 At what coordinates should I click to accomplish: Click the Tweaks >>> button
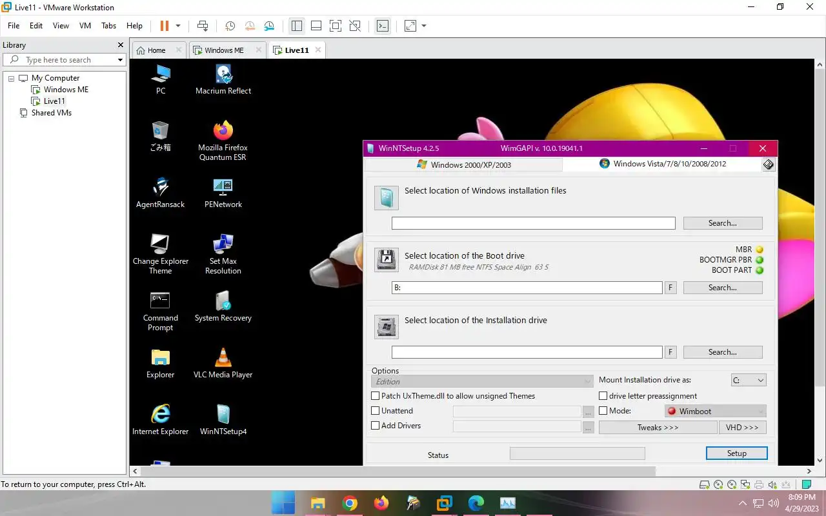pos(658,428)
